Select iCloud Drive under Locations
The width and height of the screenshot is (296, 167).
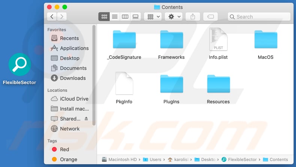69,99
